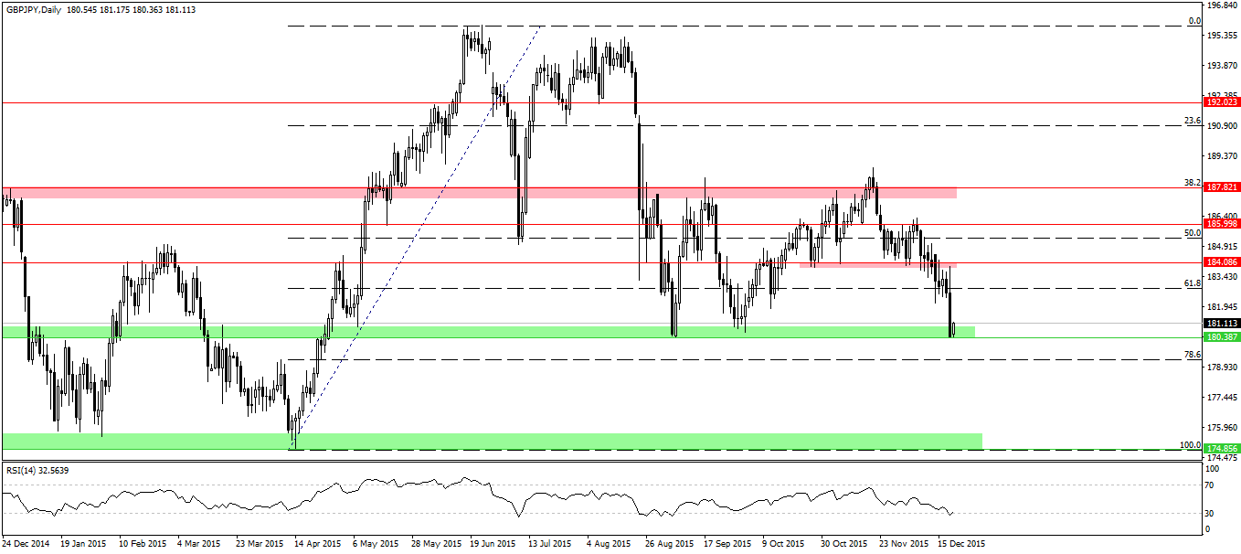Click the 100.0 Fibonacci level label
This screenshot has width=1241, height=554.
point(1190,445)
